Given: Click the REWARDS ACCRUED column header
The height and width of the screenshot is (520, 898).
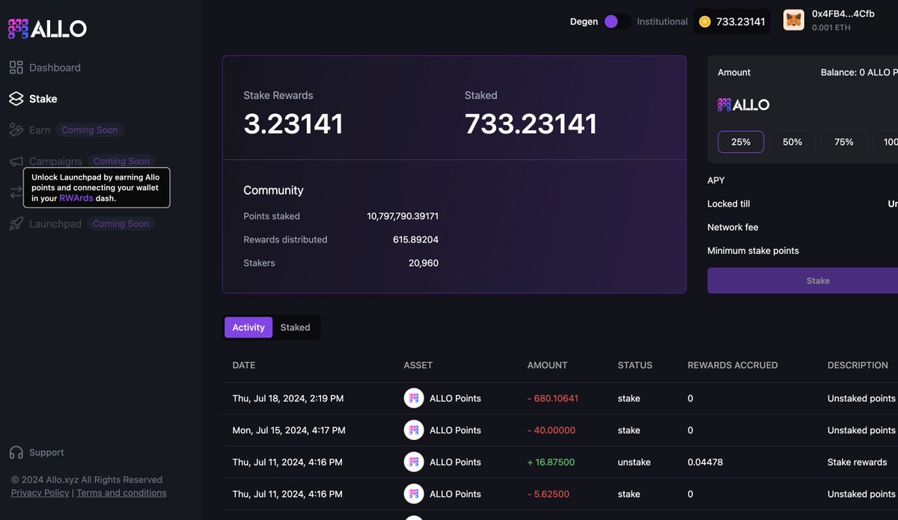Looking at the screenshot, I should point(733,365).
